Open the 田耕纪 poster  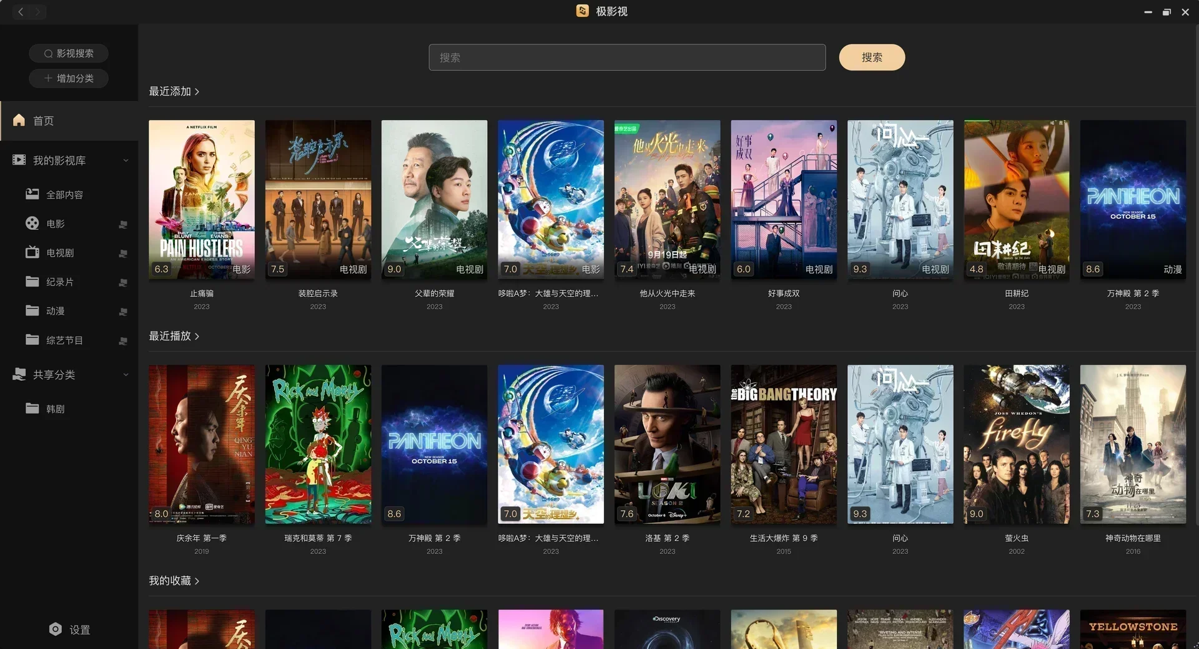coord(1017,199)
